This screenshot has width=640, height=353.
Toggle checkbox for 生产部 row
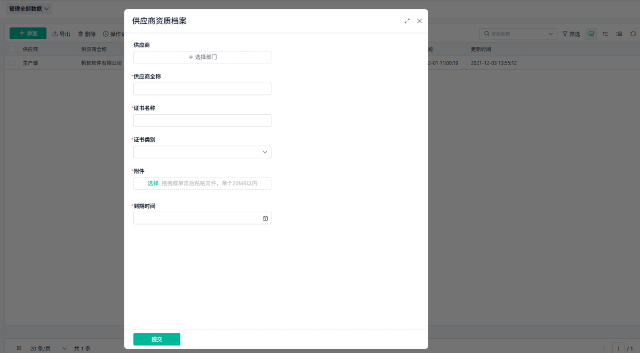pos(12,63)
